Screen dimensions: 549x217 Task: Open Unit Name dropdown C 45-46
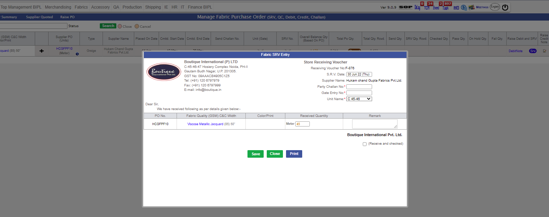tap(359, 99)
